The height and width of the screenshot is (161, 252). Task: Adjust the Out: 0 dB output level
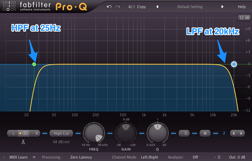[x=237, y=157]
